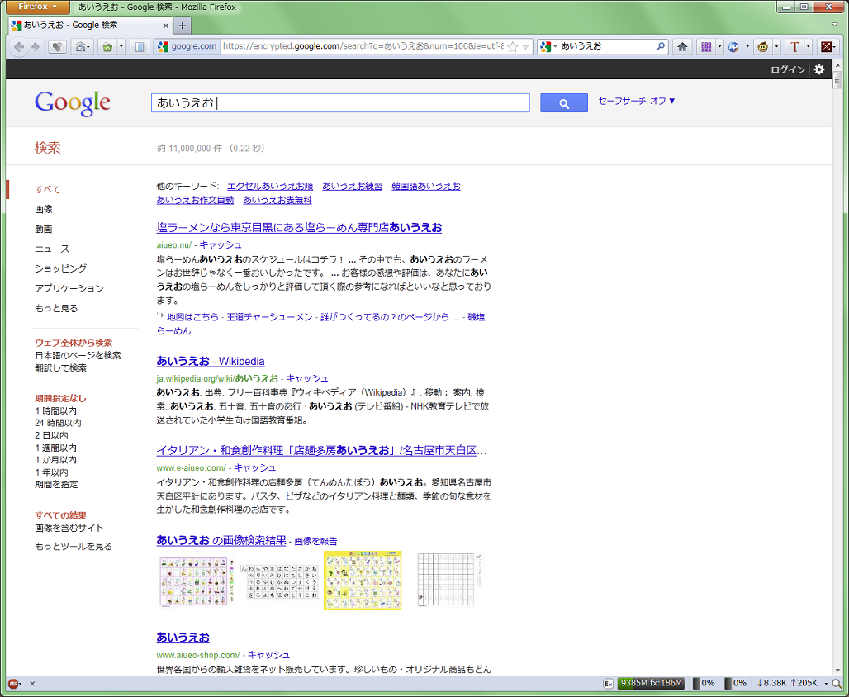The height and width of the screenshot is (697, 849).
Task: Open dropdown next to purple grid icon
Action: pos(719,47)
